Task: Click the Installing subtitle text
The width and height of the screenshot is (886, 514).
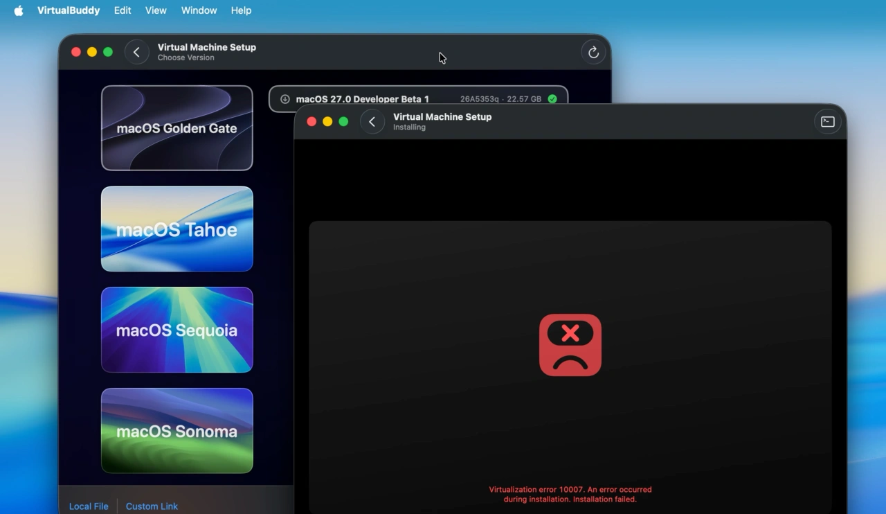Action: [409, 127]
